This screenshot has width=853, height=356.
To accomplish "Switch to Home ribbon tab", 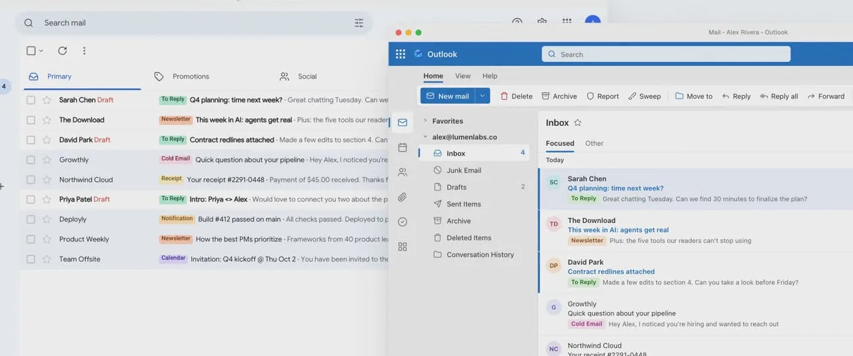I will [433, 76].
